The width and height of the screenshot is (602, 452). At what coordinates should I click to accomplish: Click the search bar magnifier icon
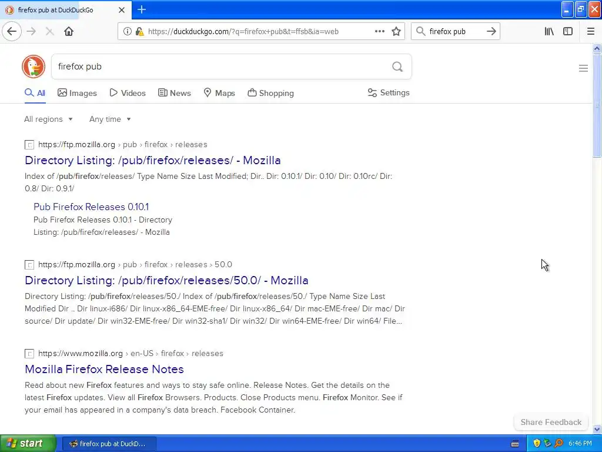421,32
